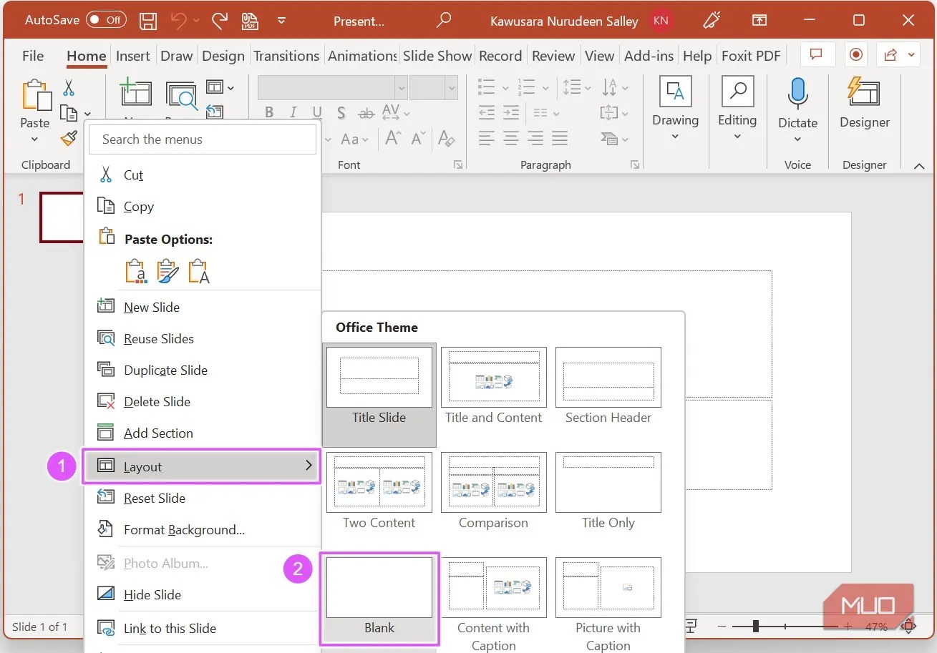This screenshot has width=937, height=653.
Task: Select Duplicate Slide from the menu
Action: [165, 370]
